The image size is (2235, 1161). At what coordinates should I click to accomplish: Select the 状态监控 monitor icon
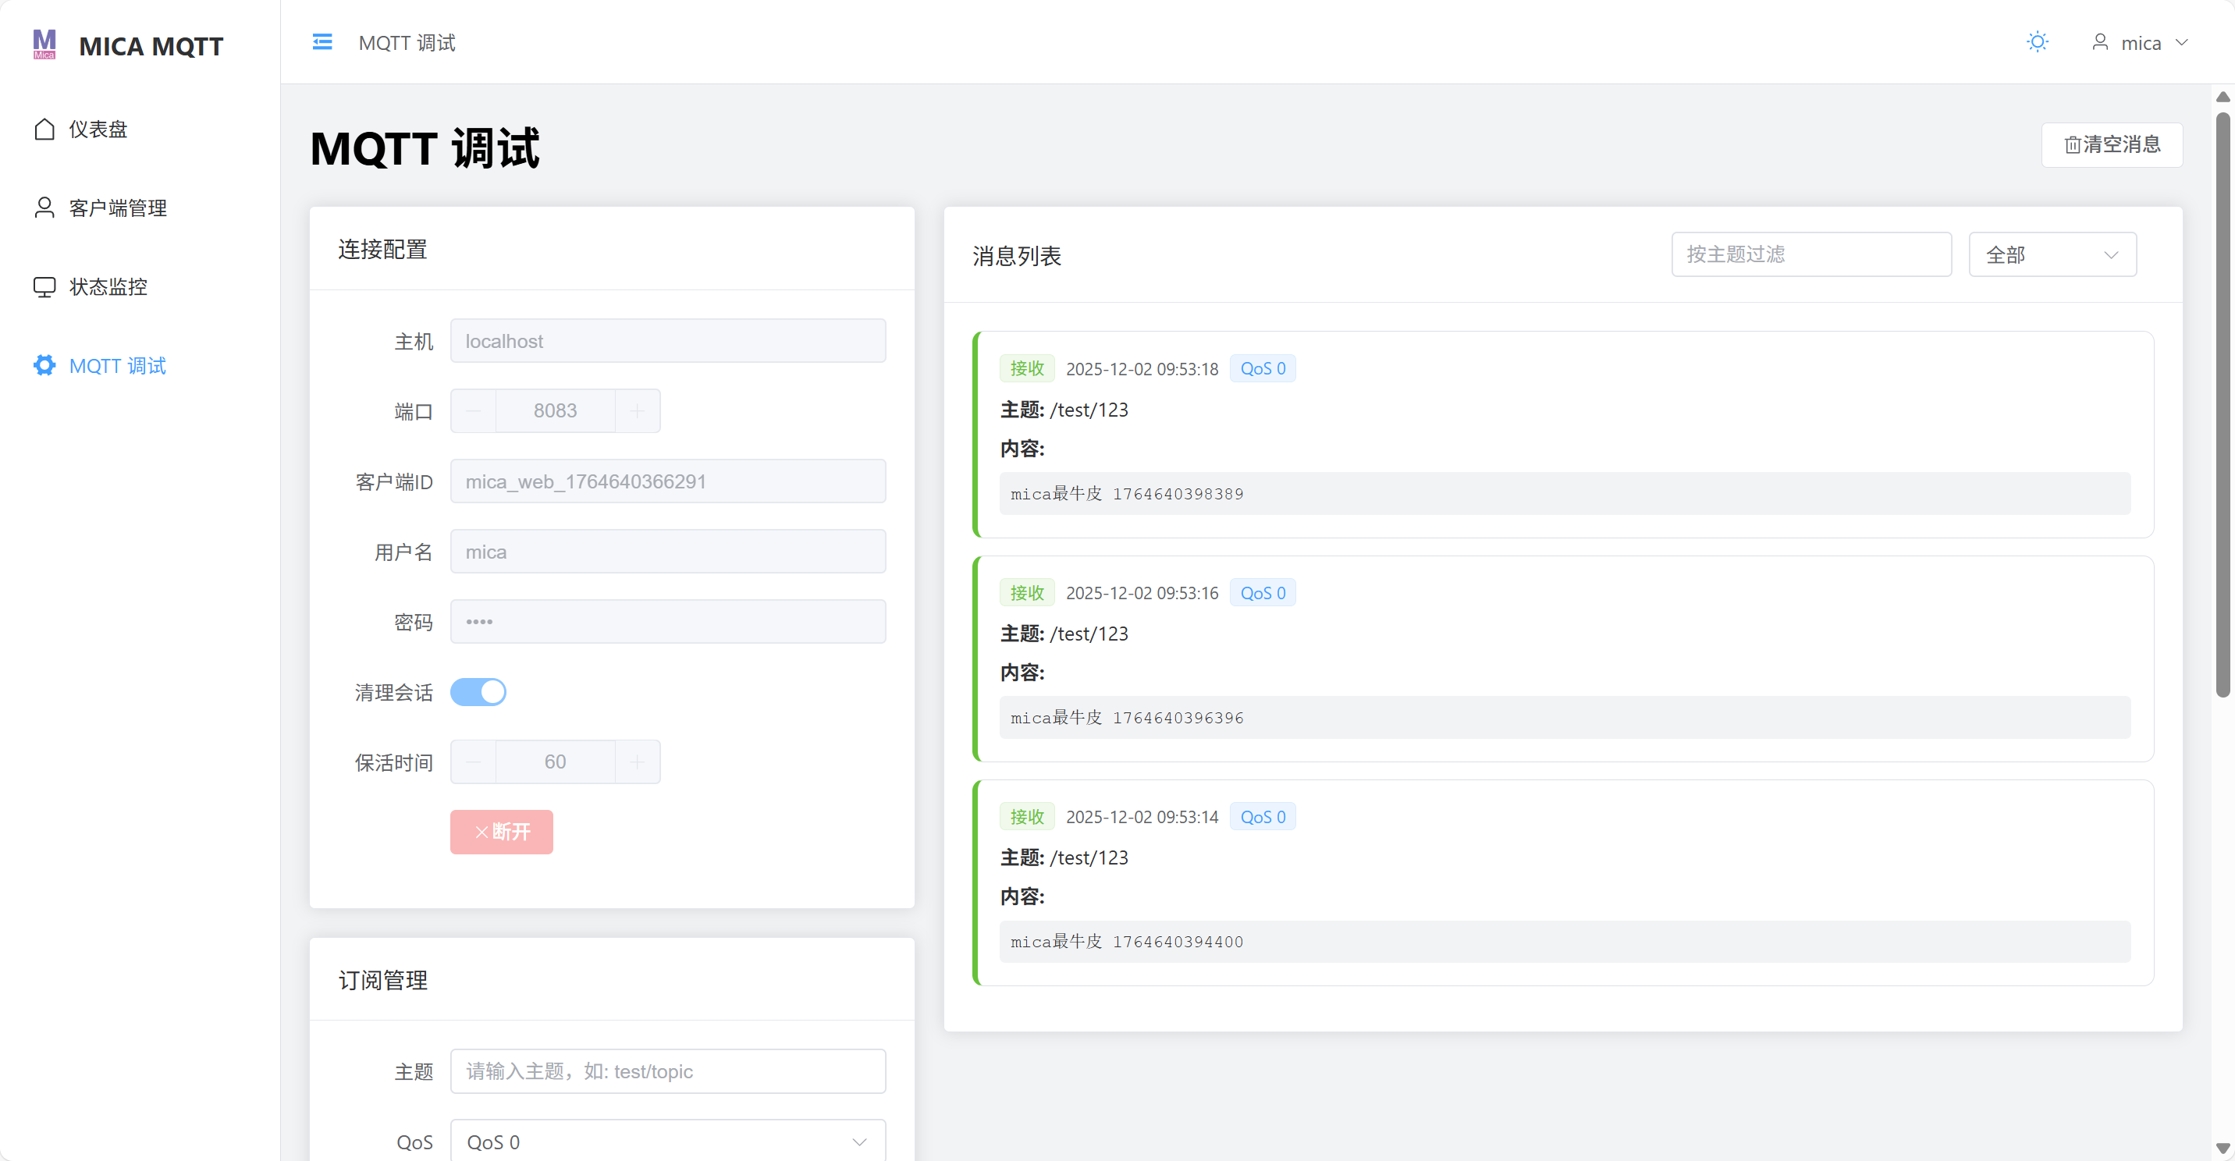(45, 286)
